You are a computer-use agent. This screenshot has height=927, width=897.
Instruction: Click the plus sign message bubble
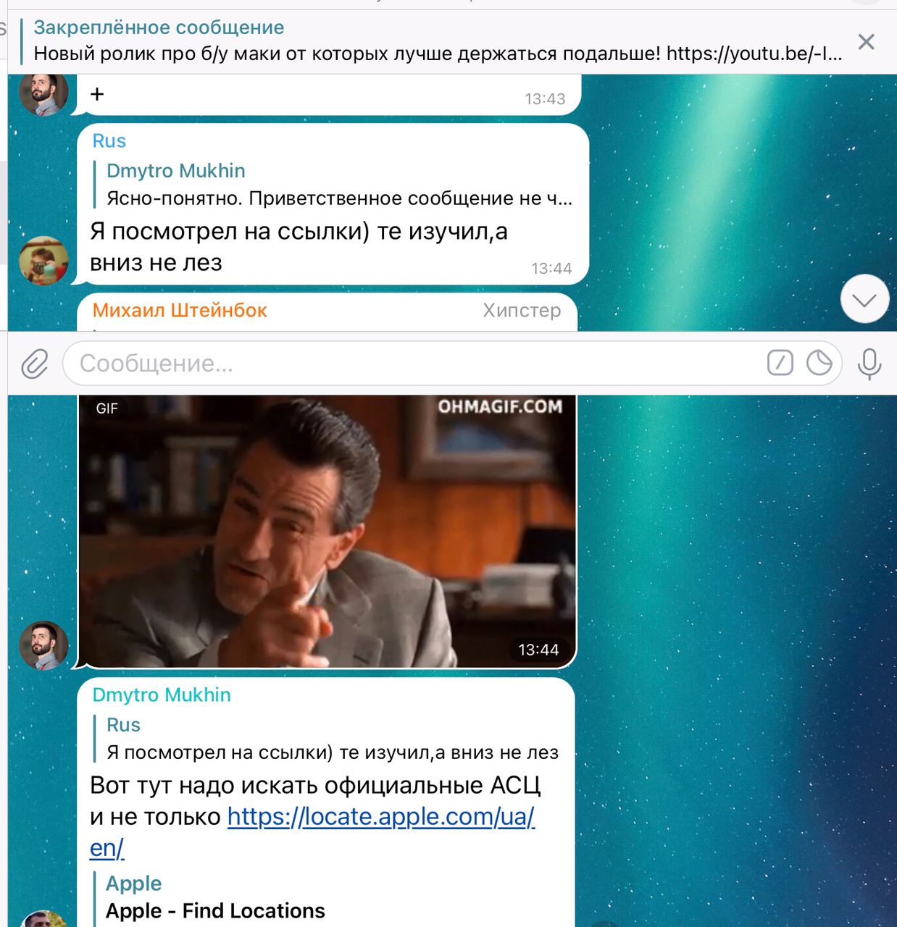click(x=330, y=94)
